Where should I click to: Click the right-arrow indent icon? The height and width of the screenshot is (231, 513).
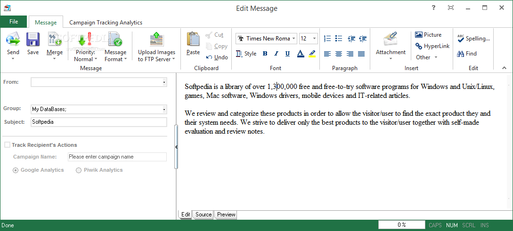pyautogui.click(x=351, y=39)
